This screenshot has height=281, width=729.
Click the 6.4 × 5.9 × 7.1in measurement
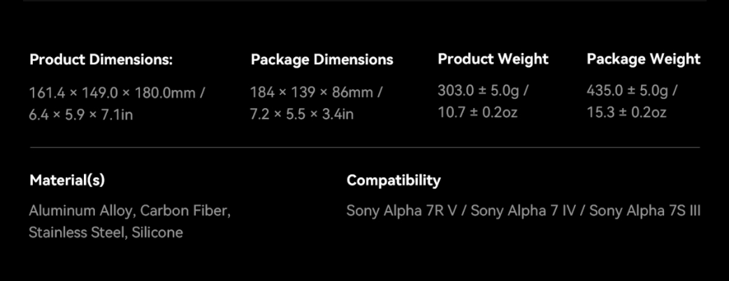[x=81, y=114]
